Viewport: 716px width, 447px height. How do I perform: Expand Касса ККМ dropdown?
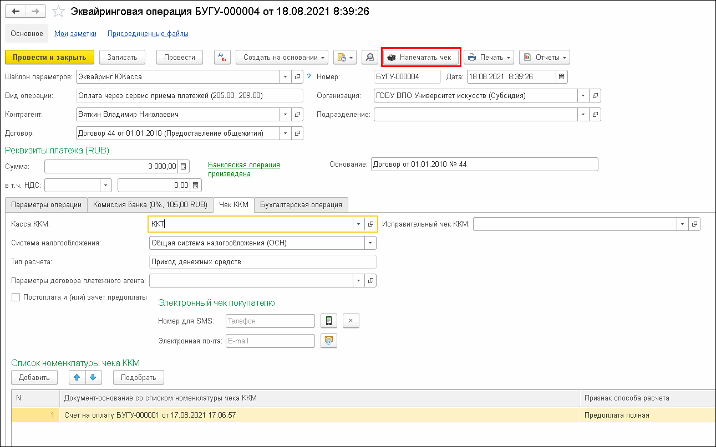tap(359, 224)
